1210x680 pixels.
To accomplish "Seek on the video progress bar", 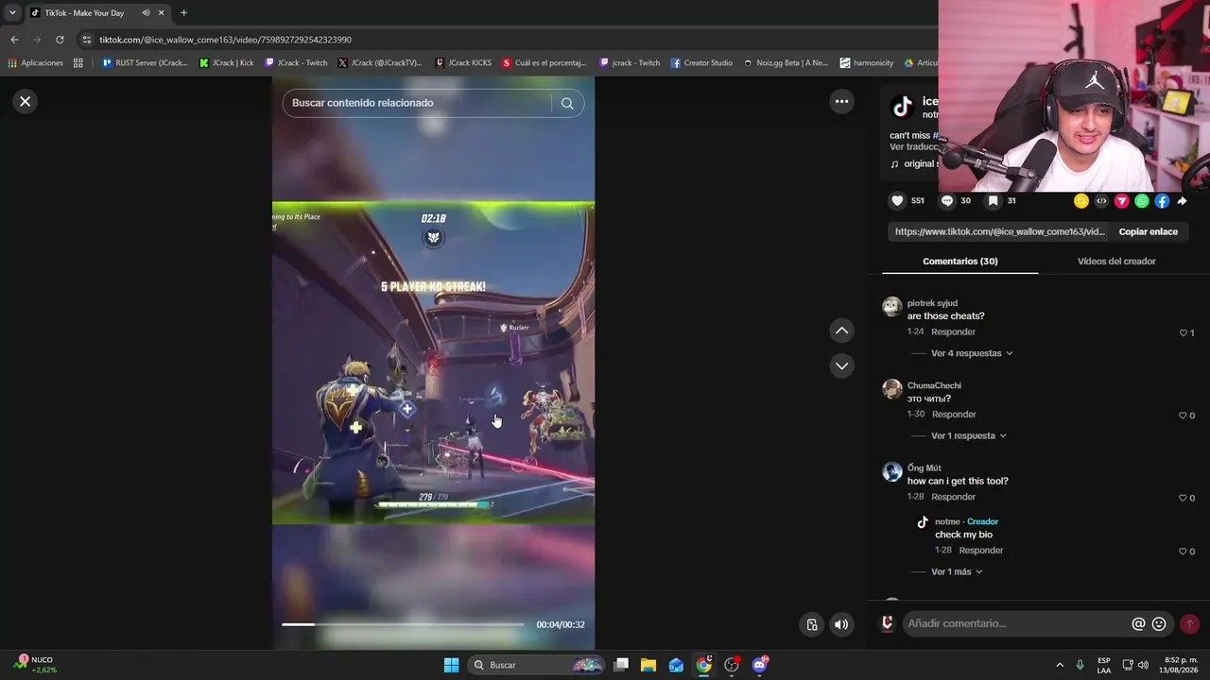I will pos(403,624).
